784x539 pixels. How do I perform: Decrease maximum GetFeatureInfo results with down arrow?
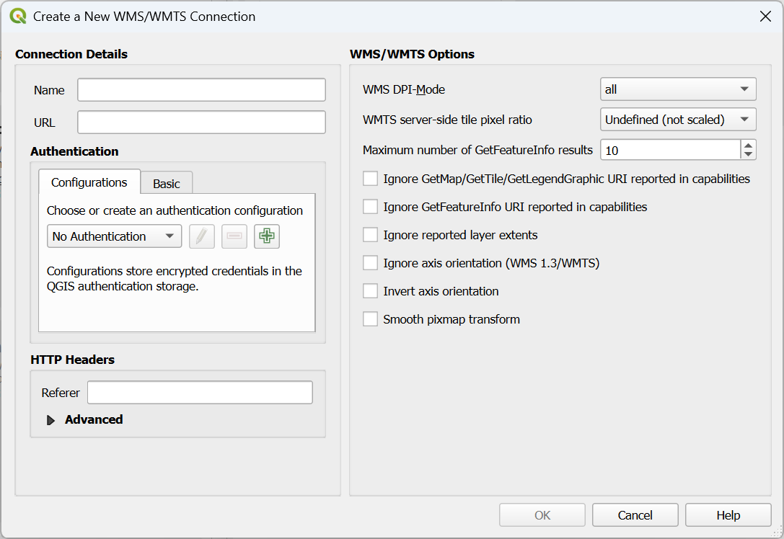click(749, 154)
